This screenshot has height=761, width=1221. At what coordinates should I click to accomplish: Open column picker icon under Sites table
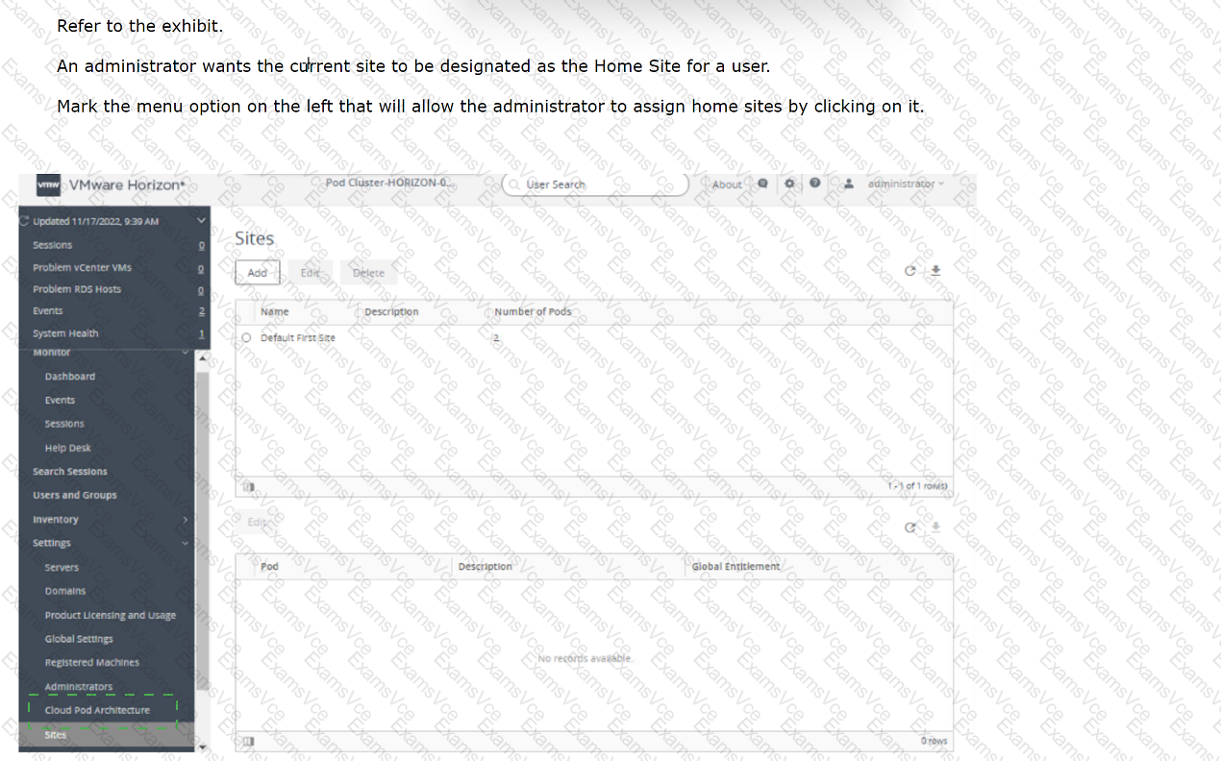[x=249, y=486]
